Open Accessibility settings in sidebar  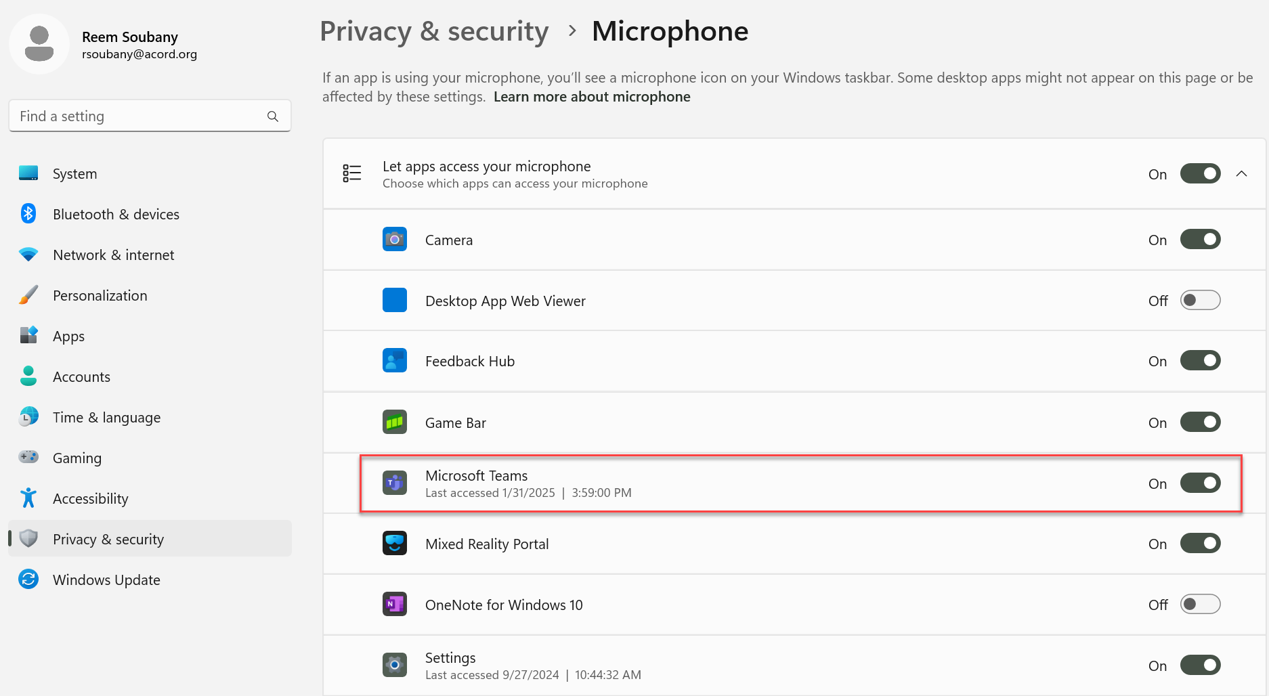91,499
